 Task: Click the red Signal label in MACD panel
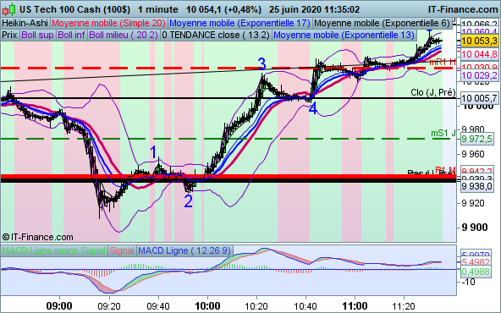[122, 250]
